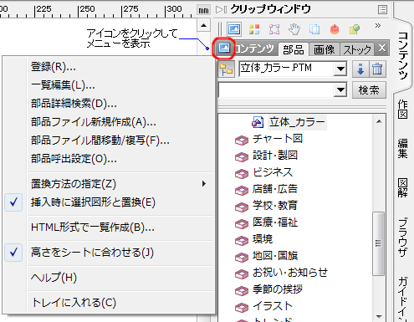414x322 pixels.
Task: Choose 部品詳細検索(D)... menu item
Action: point(120,104)
